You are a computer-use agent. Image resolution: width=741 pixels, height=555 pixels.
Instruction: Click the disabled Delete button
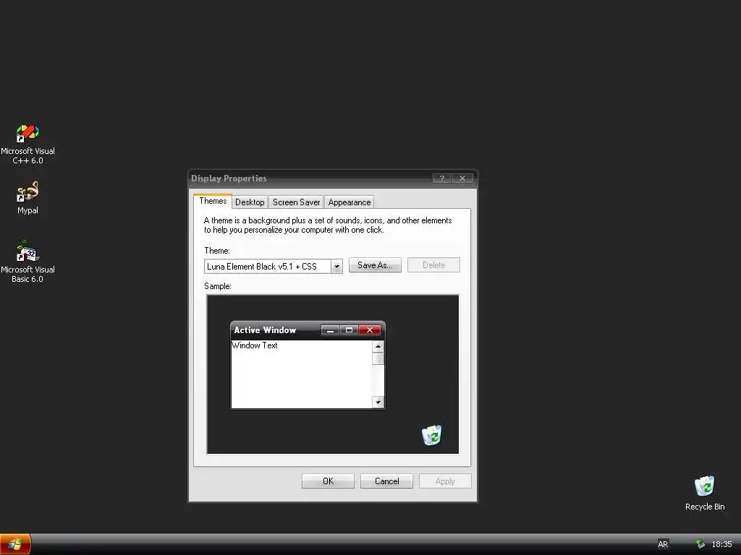point(434,264)
